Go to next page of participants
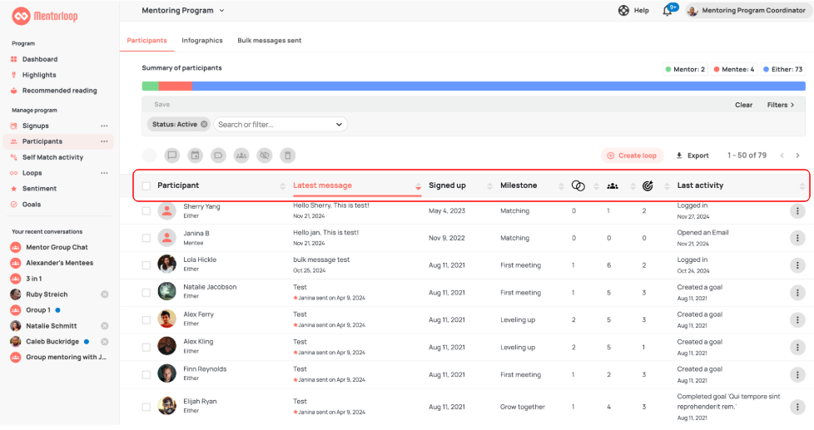The image size is (814, 430). (798, 156)
